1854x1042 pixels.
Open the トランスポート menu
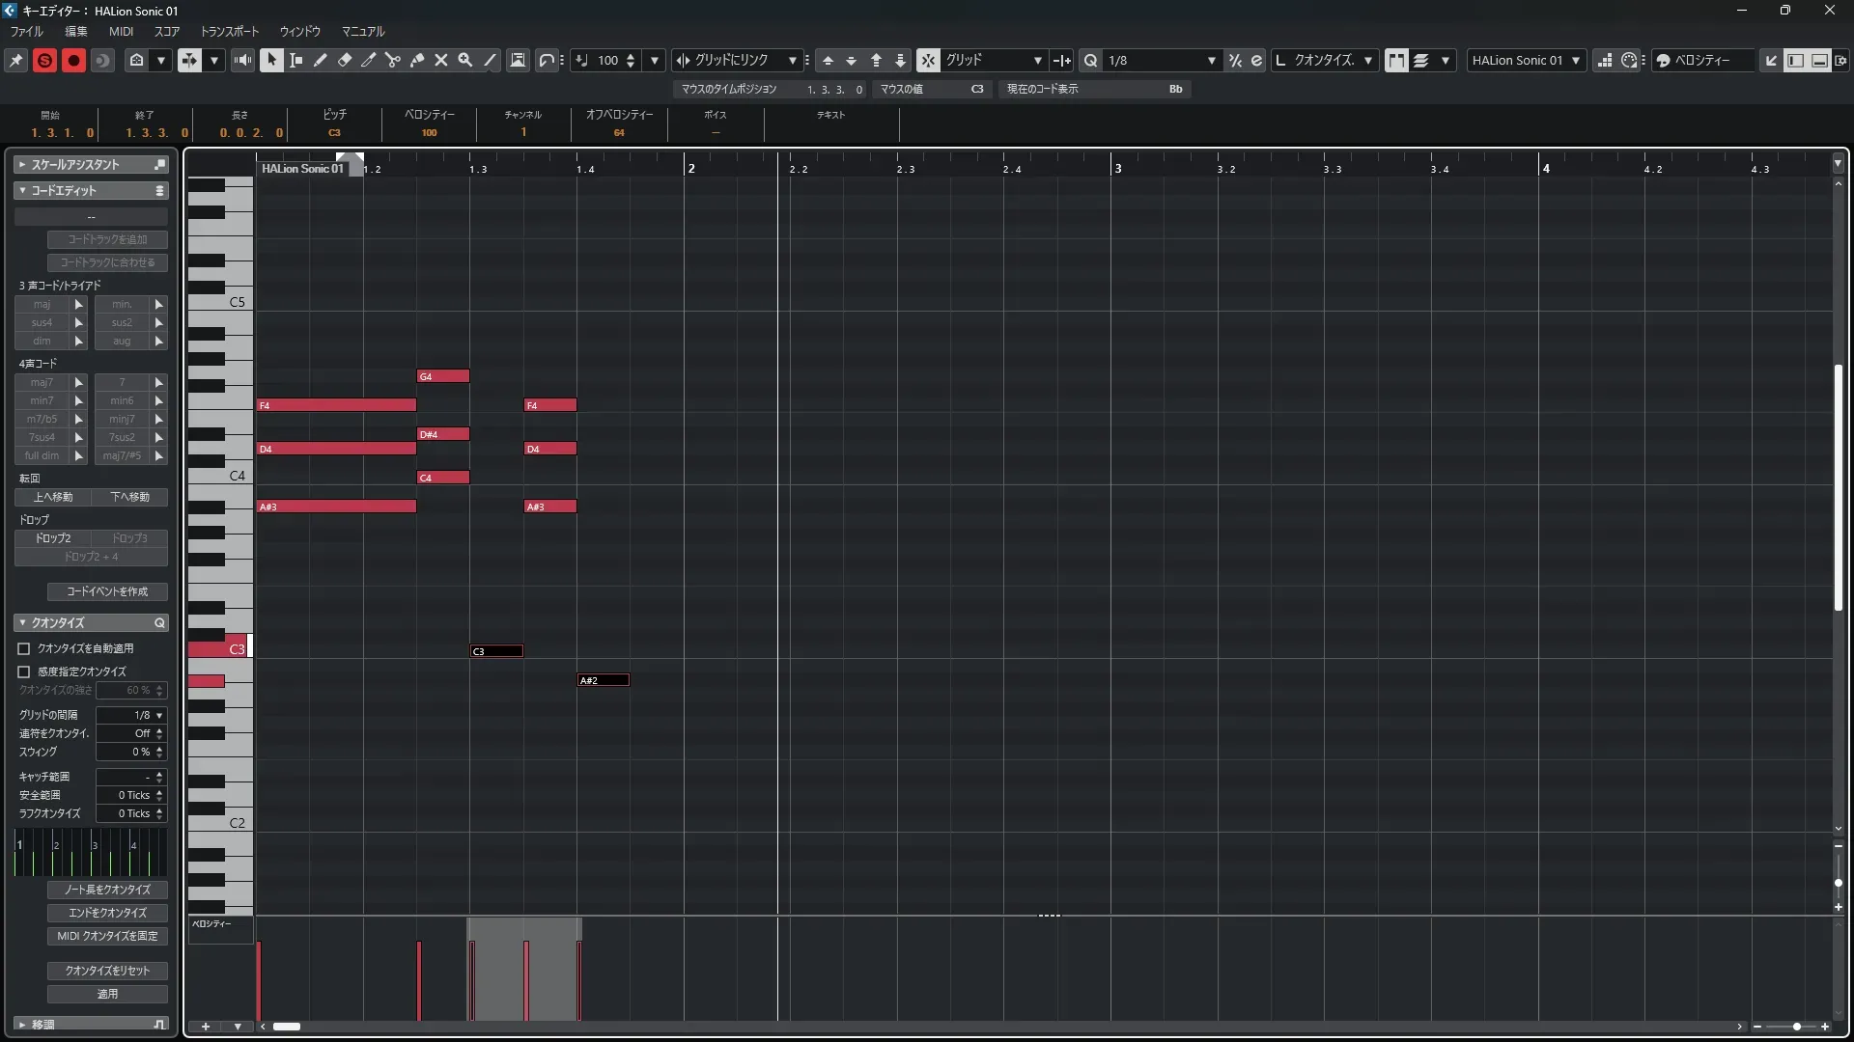pos(229,31)
